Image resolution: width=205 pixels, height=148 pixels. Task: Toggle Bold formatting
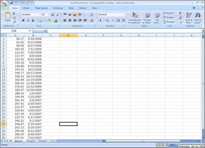[x=23, y=21]
